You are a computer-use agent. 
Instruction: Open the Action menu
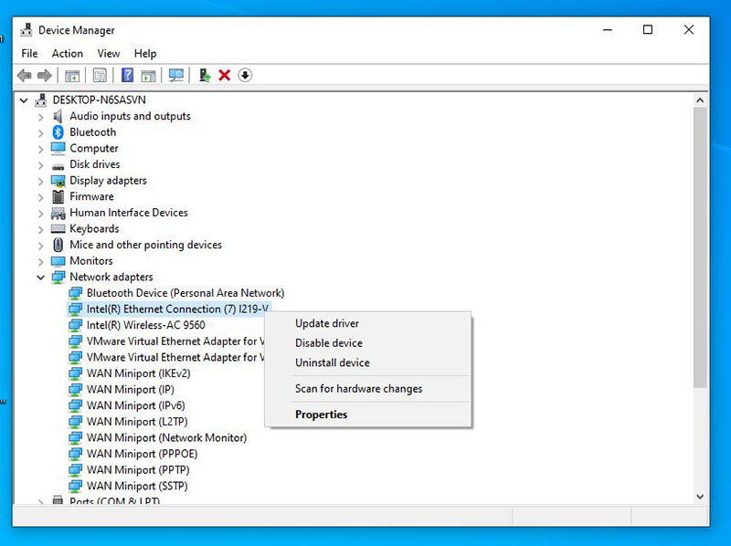pos(67,54)
